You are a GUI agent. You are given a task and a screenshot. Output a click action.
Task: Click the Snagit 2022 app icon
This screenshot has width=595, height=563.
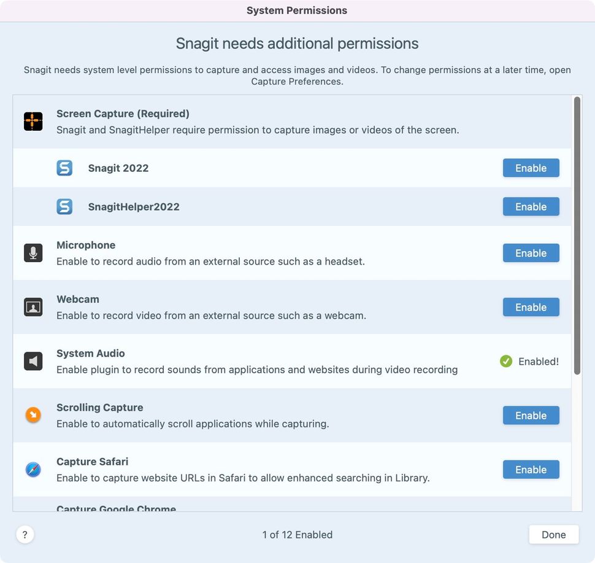tap(64, 168)
